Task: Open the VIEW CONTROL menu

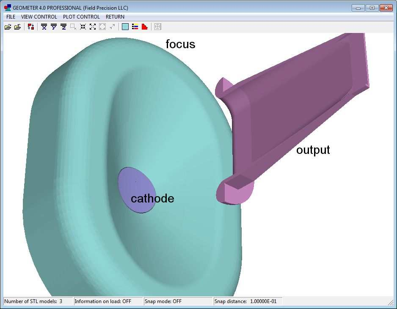Action: [x=39, y=17]
